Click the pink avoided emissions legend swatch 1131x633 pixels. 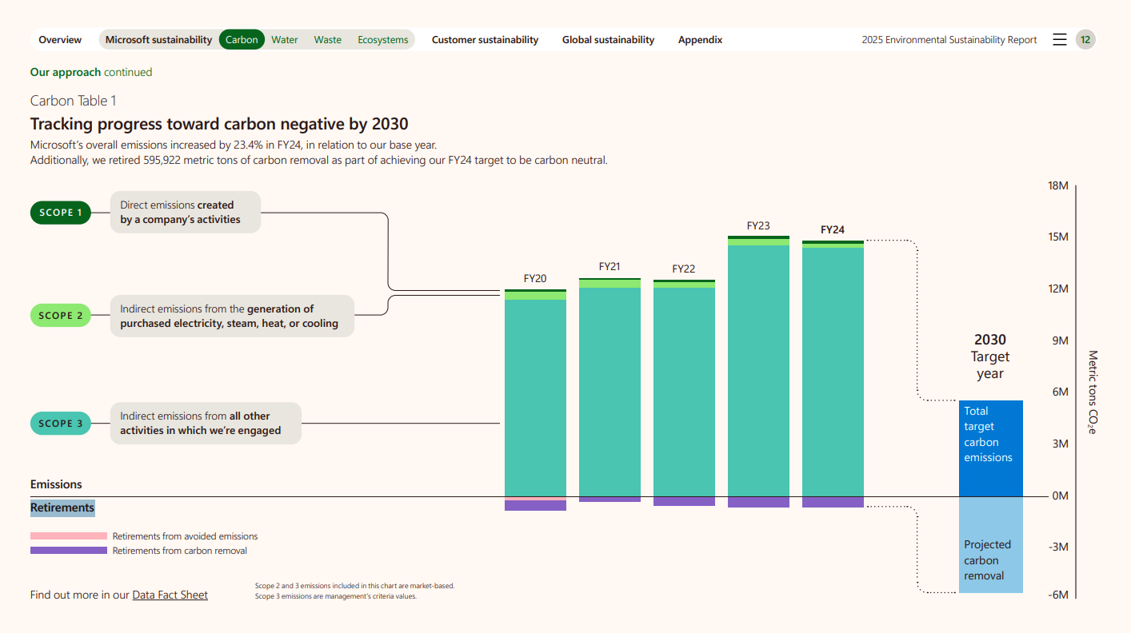pos(69,536)
